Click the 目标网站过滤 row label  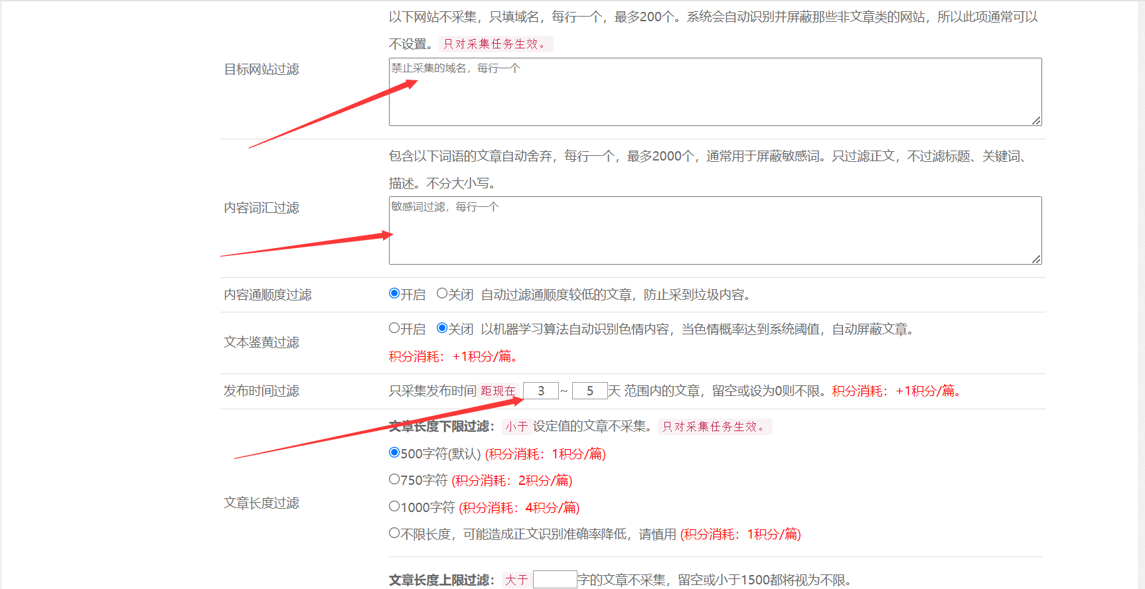tap(262, 69)
